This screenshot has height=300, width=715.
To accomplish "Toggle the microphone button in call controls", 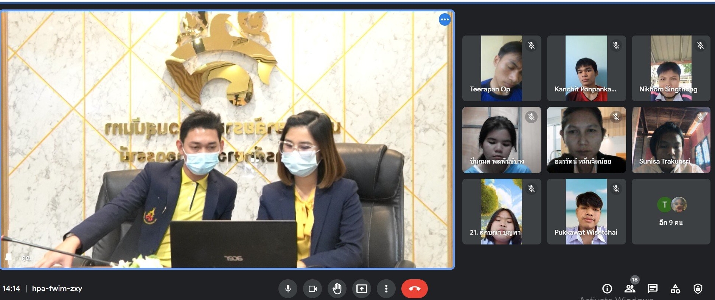I will pyautogui.click(x=288, y=289).
